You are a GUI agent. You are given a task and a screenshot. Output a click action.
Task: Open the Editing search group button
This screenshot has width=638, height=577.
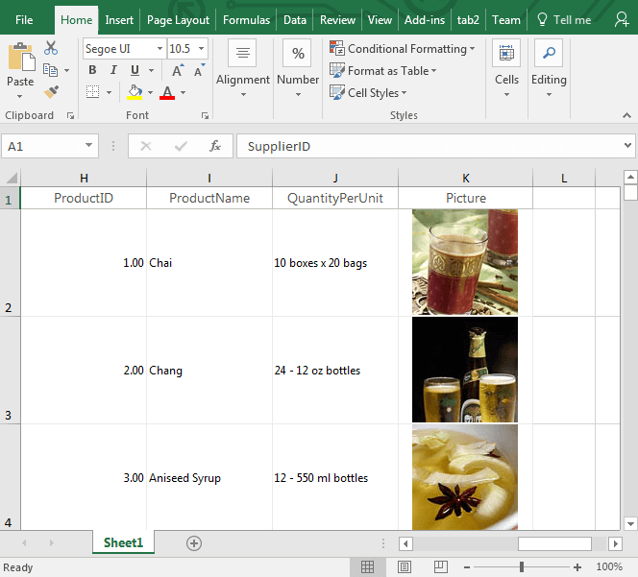549,68
